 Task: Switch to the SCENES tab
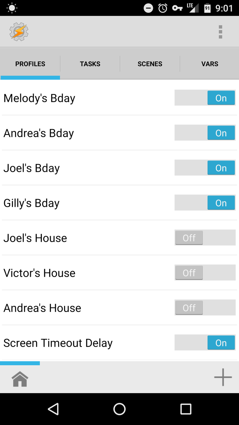pyautogui.click(x=150, y=64)
